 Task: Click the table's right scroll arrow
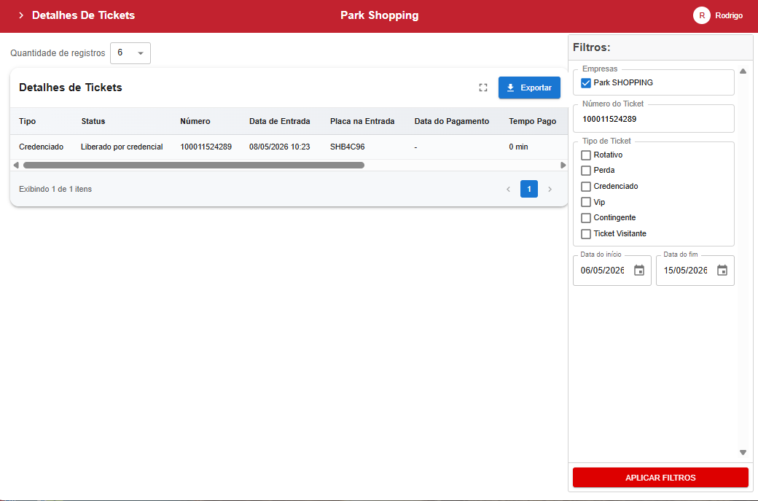coord(563,166)
